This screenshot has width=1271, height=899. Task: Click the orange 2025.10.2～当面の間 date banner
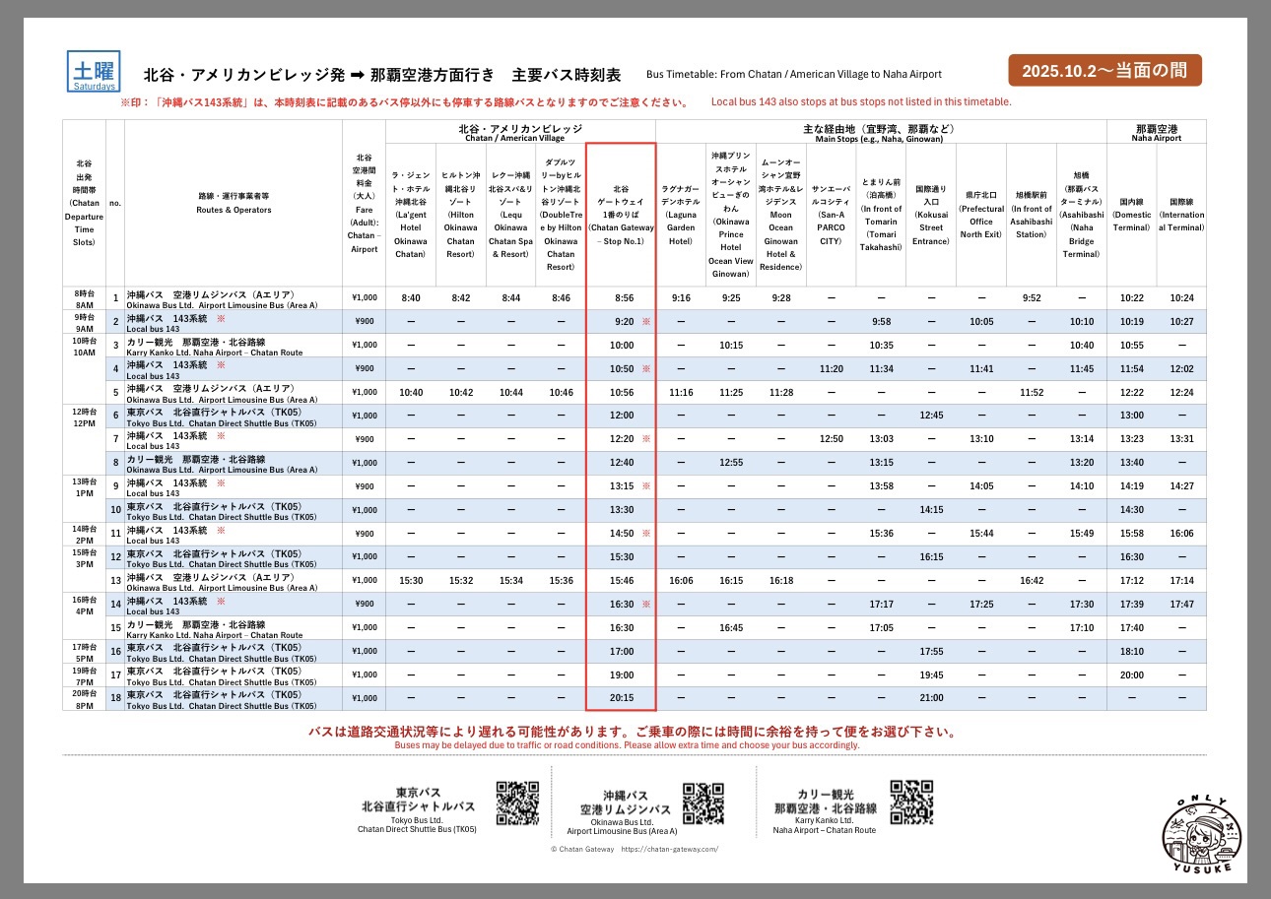[1105, 69]
